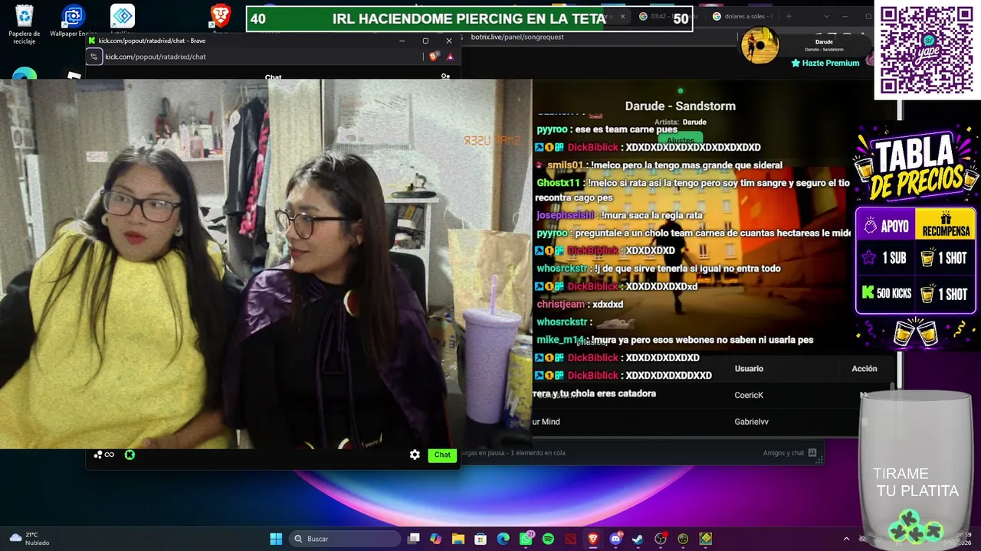
Task: Select CoericK in the Usuario column
Action: coord(749,396)
